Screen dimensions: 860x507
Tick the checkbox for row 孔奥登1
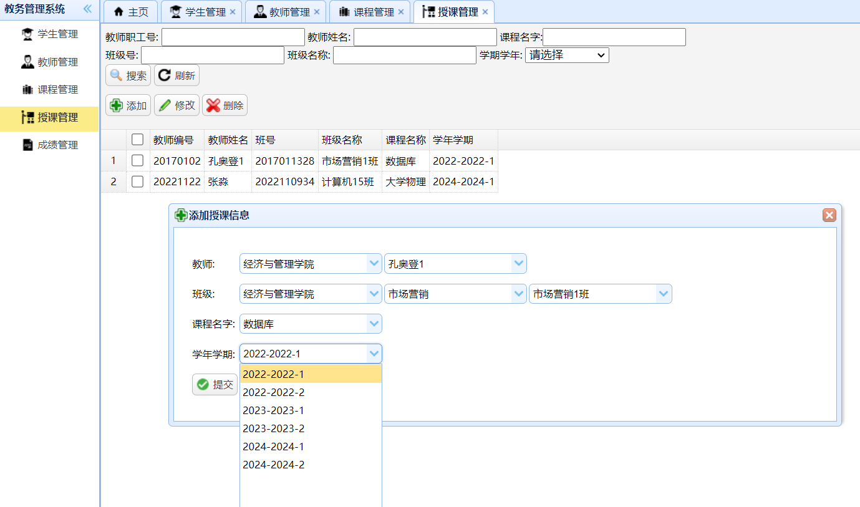click(138, 160)
